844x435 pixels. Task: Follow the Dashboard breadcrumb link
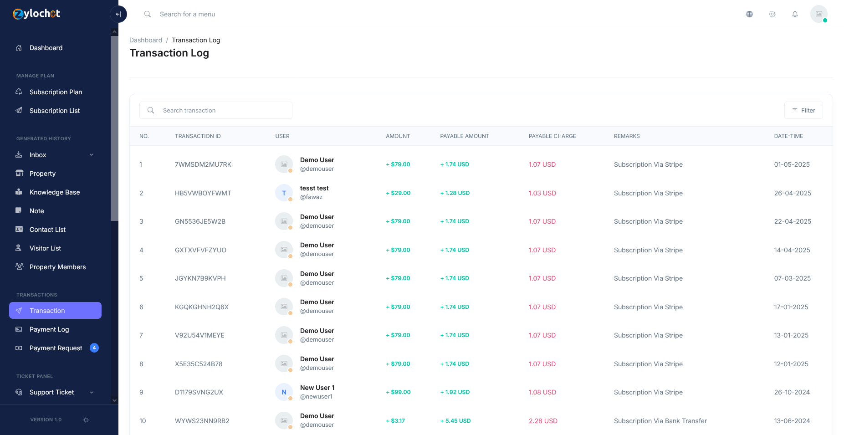click(x=146, y=40)
